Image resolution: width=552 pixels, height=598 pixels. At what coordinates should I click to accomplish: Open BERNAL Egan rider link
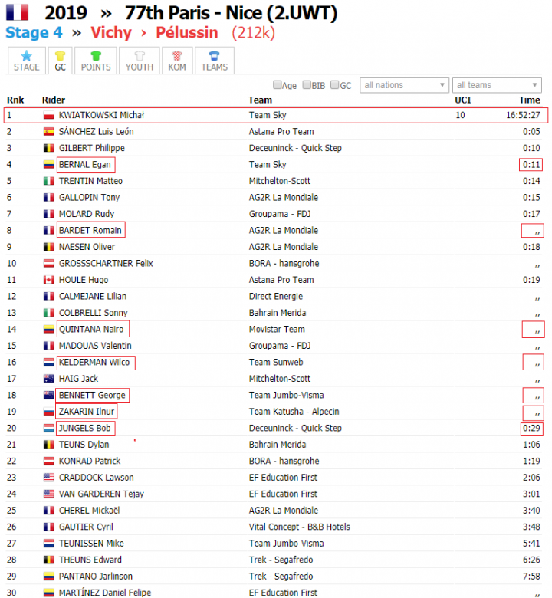point(84,165)
